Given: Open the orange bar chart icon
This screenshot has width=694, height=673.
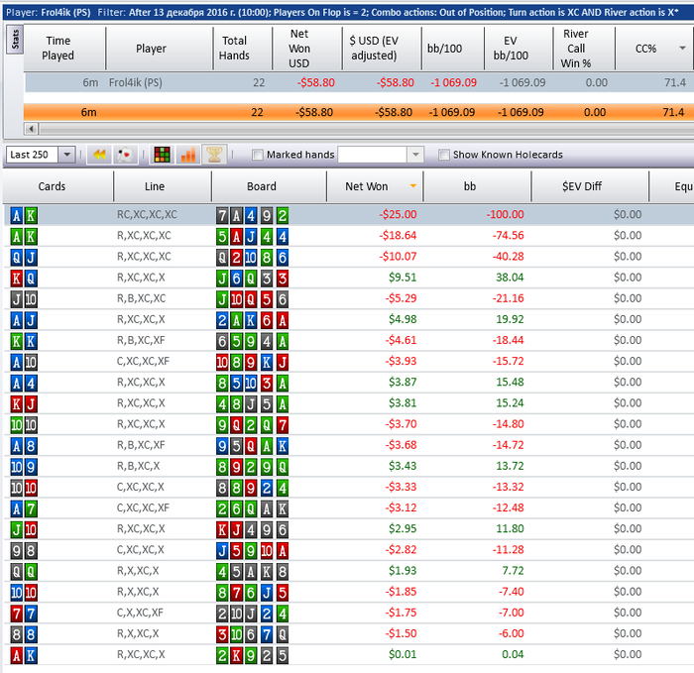Looking at the screenshot, I should 188,155.
